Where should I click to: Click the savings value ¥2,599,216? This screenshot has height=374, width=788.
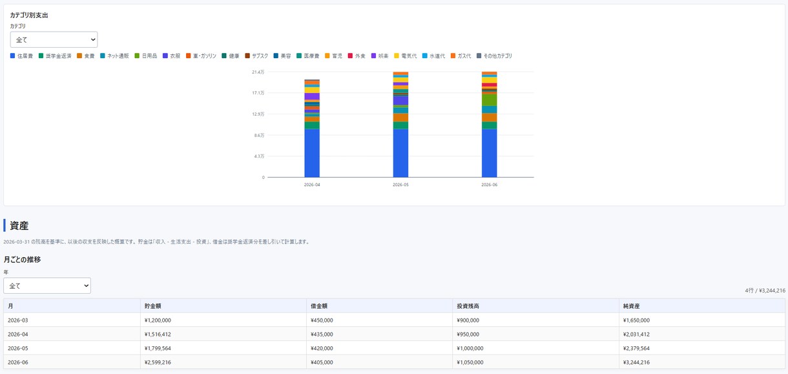[x=158, y=362]
